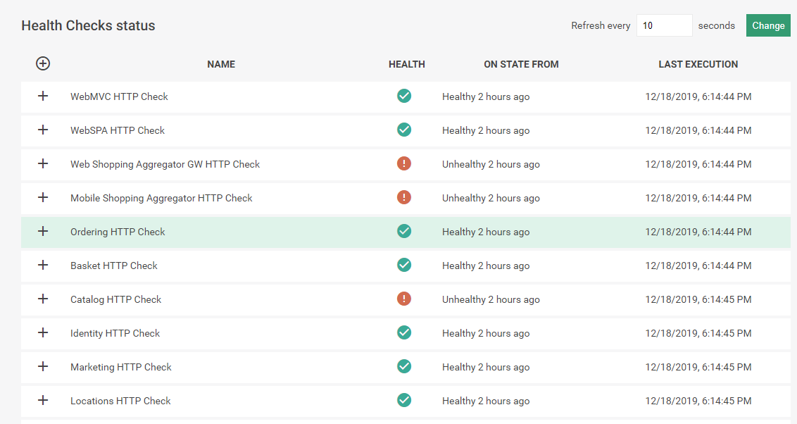Select the WebMVC HTTP Check name
Image resolution: width=797 pixels, height=424 pixels.
tap(119, 96)
